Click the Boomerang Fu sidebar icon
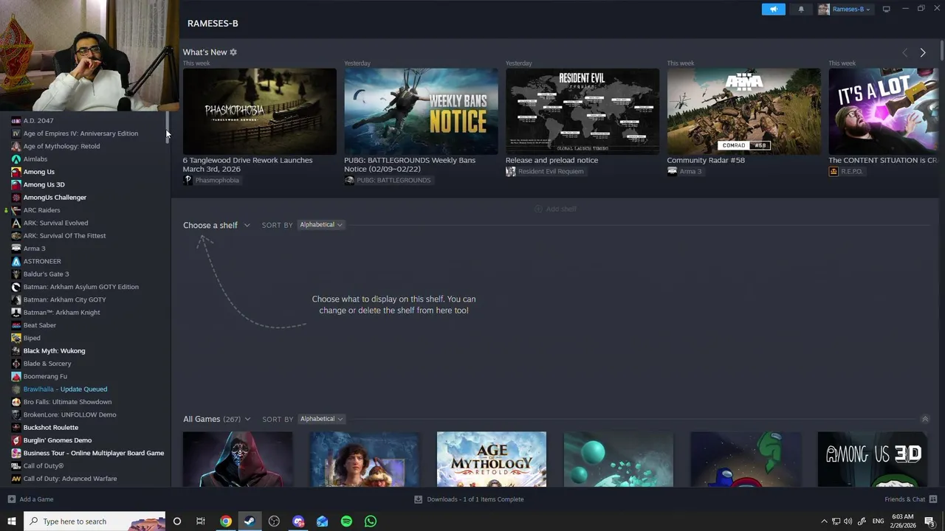The width and height of the screenshot is (945, 531). (16, 376)
